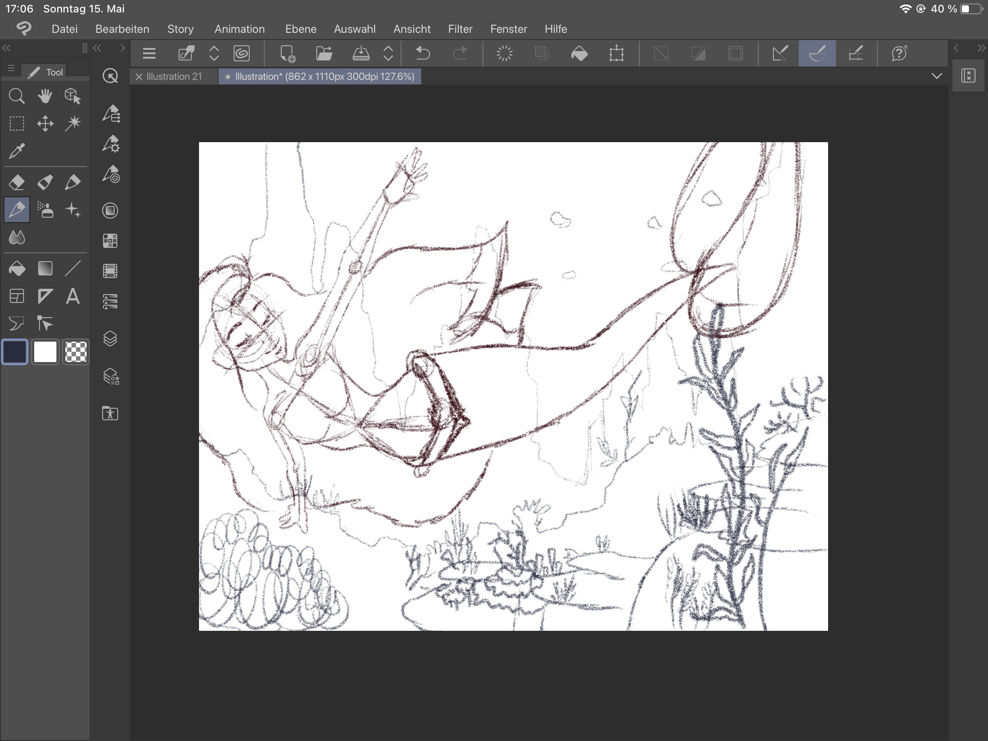Expand the canvas tab list chevron
The image size is (988, 741).
coord(936,76)
